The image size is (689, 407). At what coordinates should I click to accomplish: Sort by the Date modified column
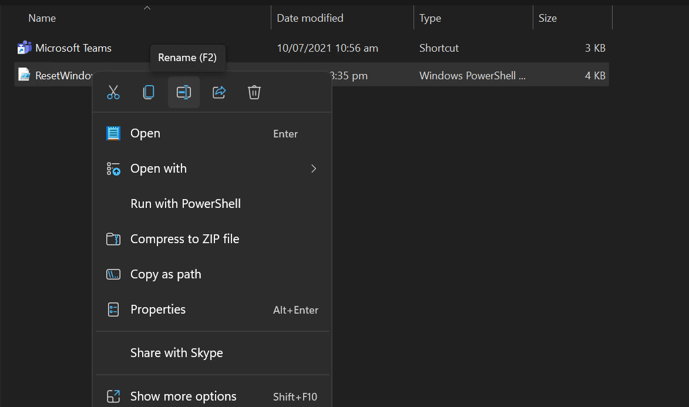[310, 18]
